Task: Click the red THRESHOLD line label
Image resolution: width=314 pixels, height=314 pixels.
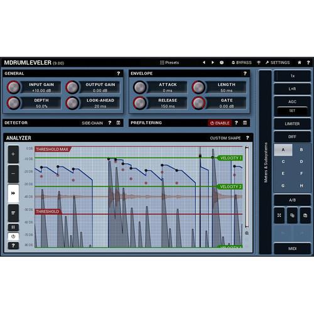Action: tap(48, 212)
